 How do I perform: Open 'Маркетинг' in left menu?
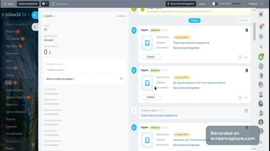coord(12,104)
